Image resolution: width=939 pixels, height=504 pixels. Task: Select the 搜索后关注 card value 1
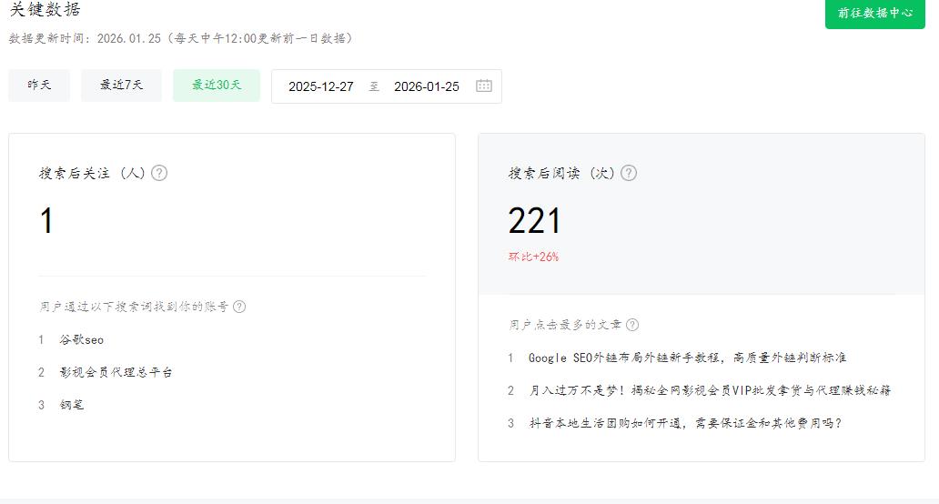pos(46,220)
